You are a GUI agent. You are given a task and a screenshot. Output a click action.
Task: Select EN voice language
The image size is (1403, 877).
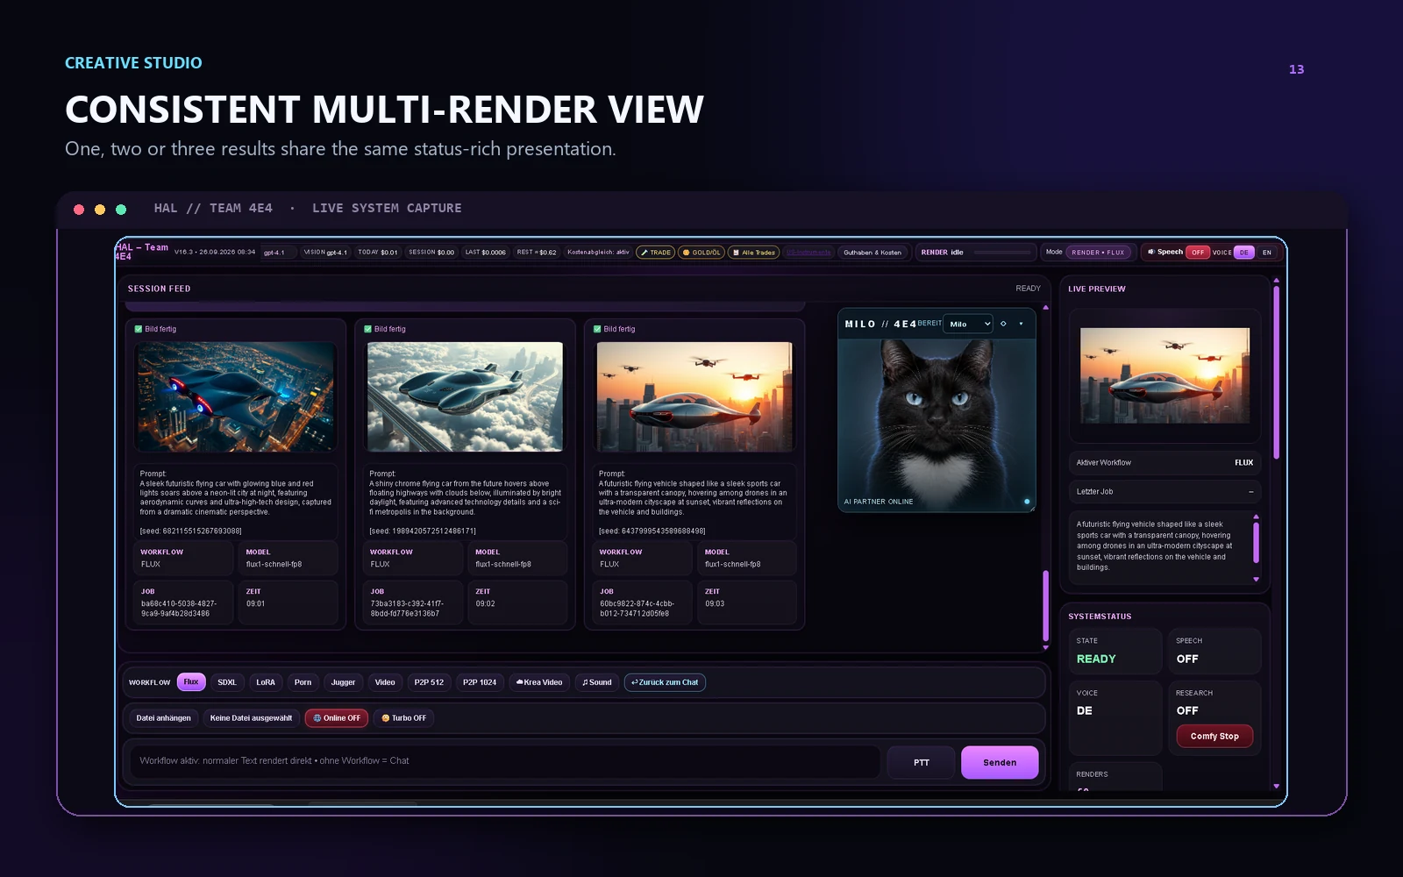[1267, 253]
